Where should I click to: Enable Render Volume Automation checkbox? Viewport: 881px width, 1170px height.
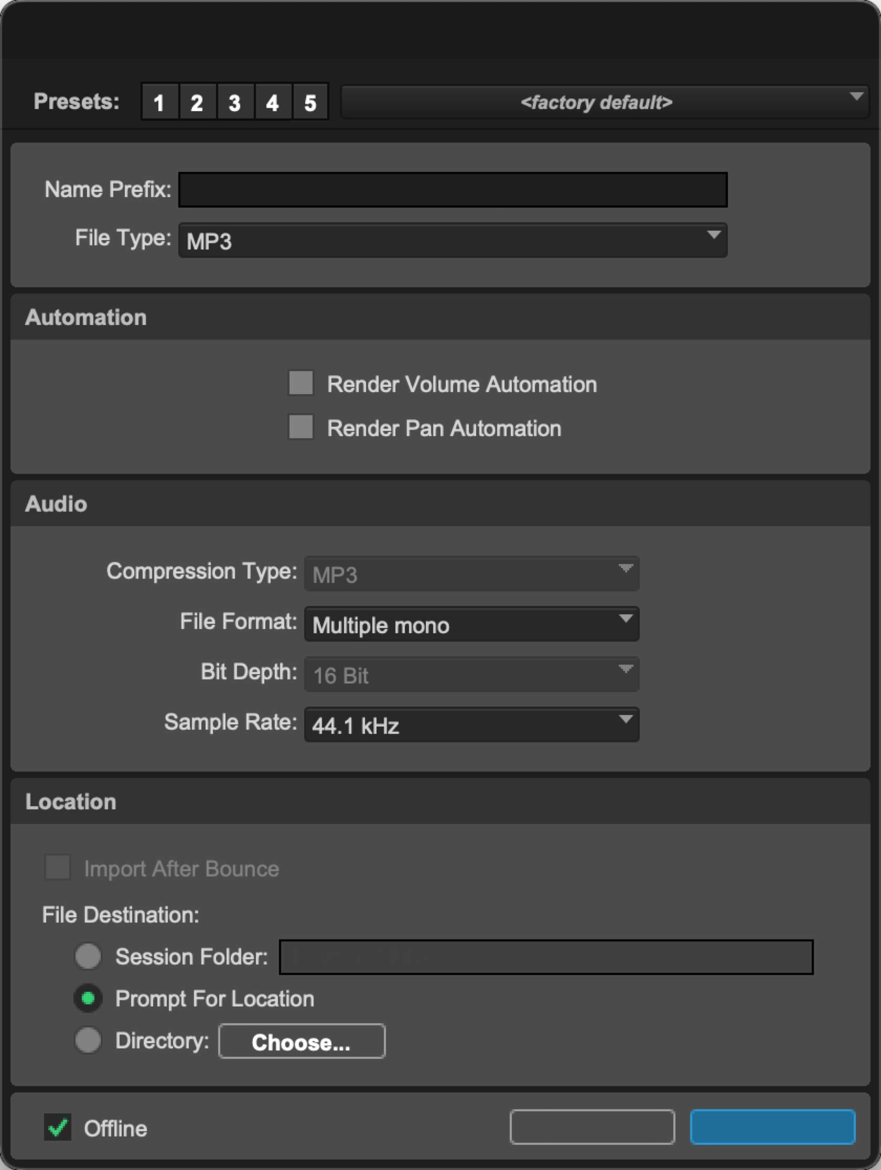tap(300, 383)
